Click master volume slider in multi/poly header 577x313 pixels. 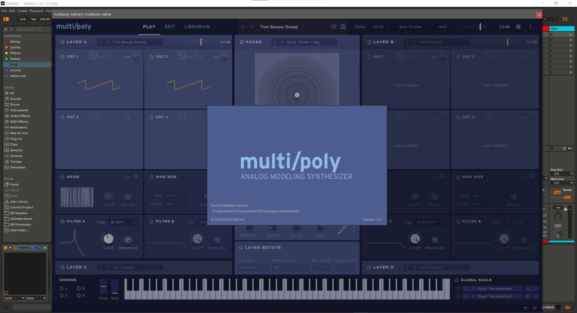[480, 27]
